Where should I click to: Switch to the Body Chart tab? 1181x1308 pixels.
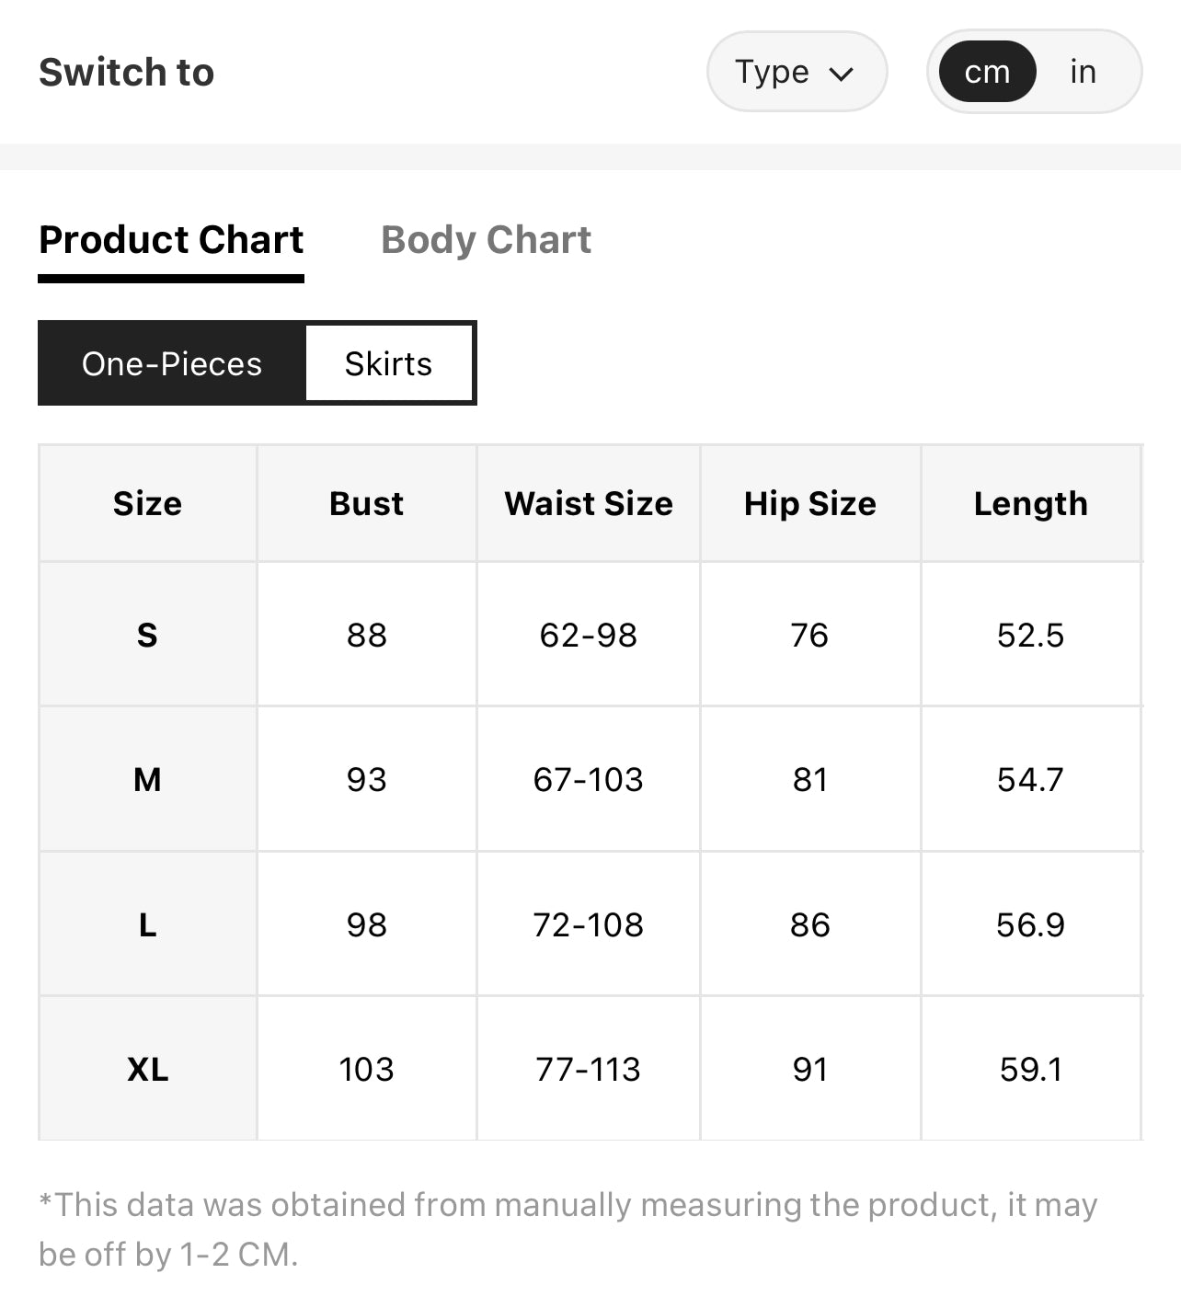coord(486,241)
